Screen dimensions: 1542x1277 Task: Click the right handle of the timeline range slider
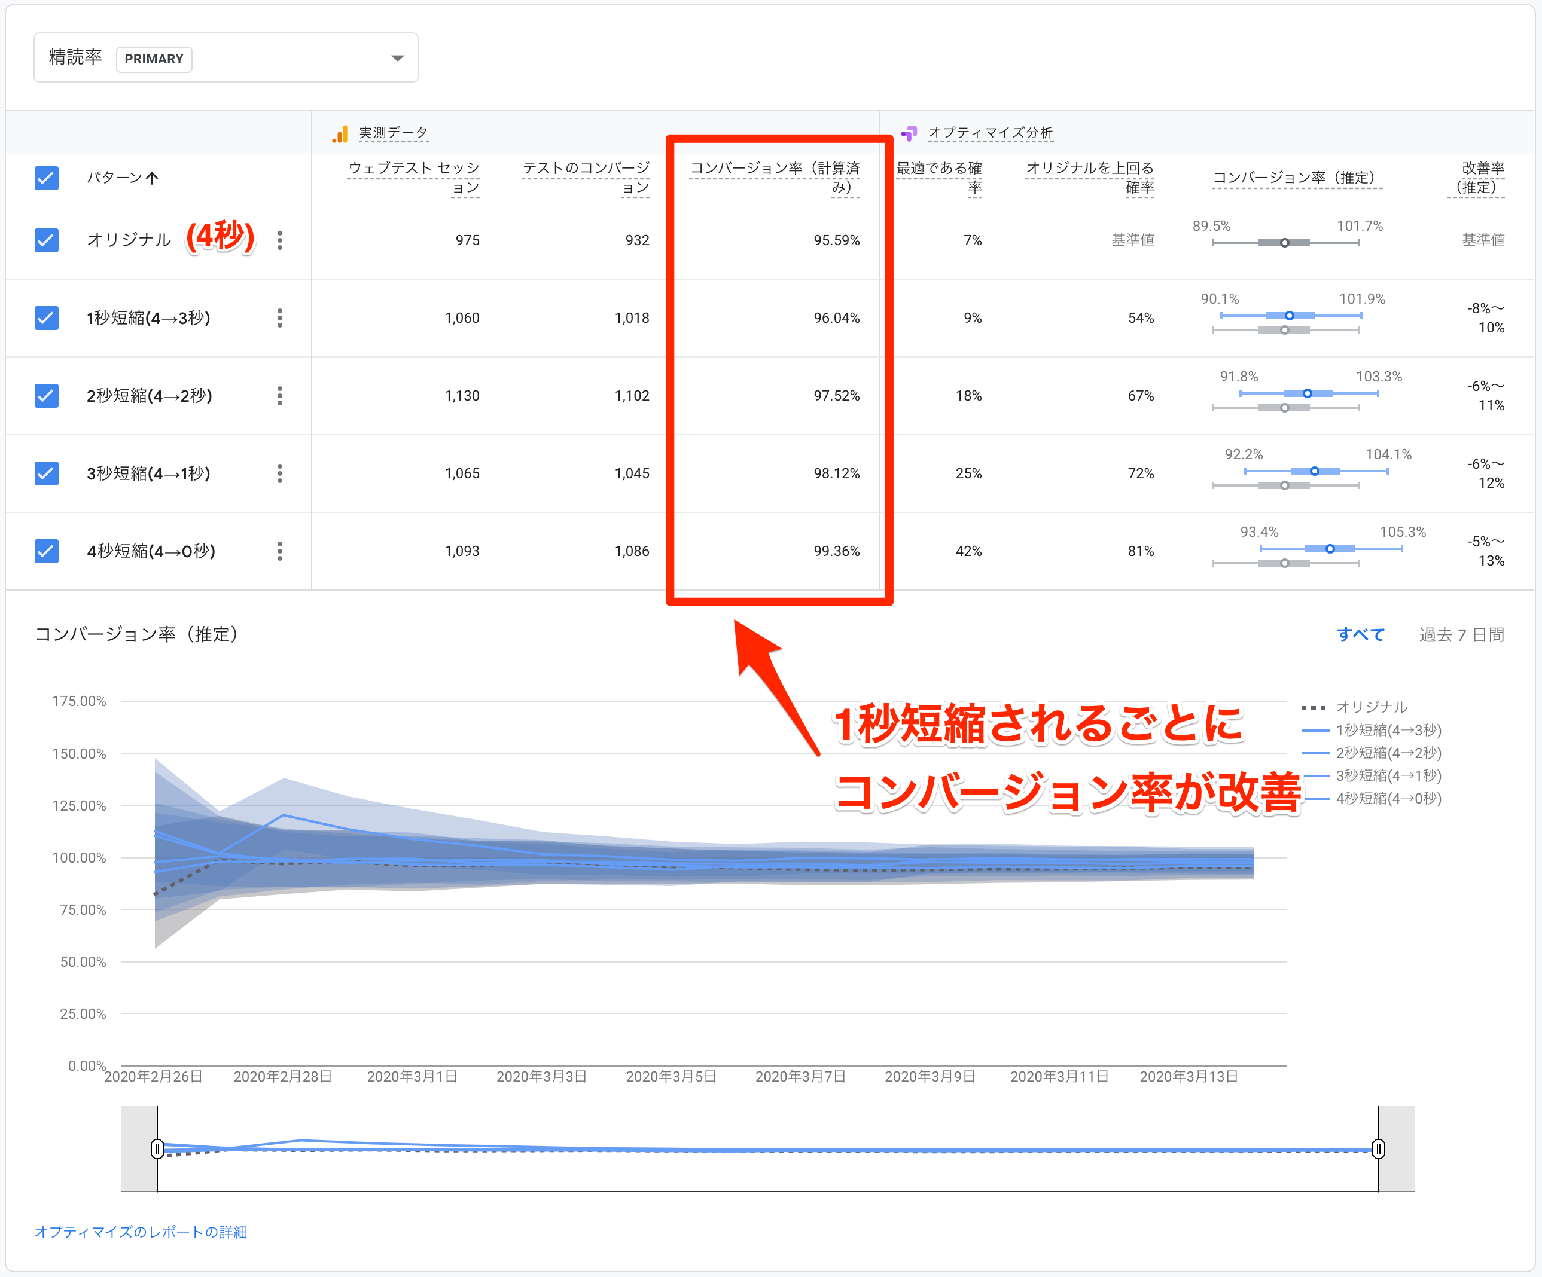(1378, 1148)
